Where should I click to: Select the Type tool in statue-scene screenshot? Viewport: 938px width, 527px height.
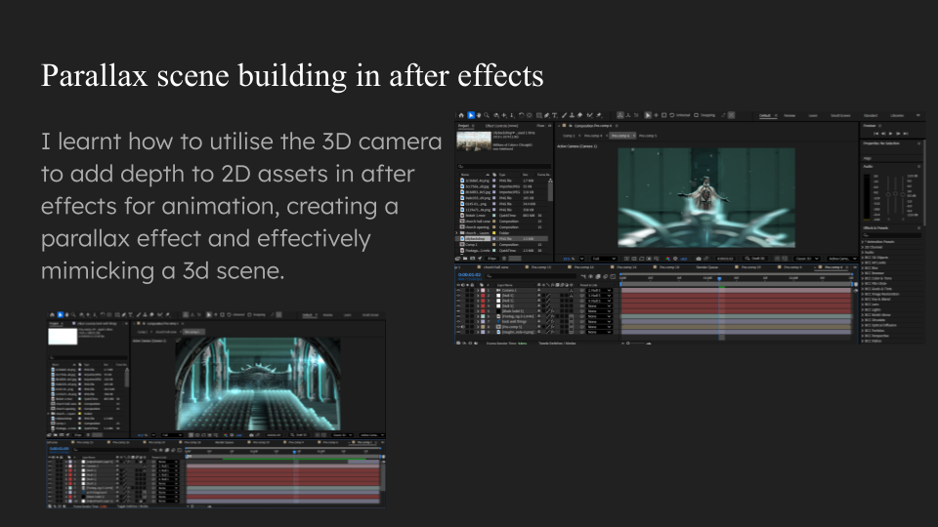(x=555, y=115)
